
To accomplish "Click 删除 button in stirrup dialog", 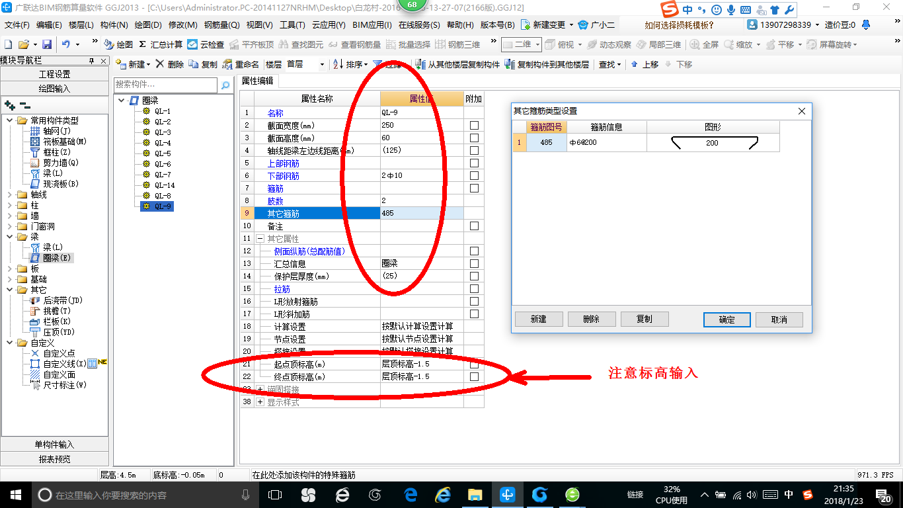I will tap(592, 319).
